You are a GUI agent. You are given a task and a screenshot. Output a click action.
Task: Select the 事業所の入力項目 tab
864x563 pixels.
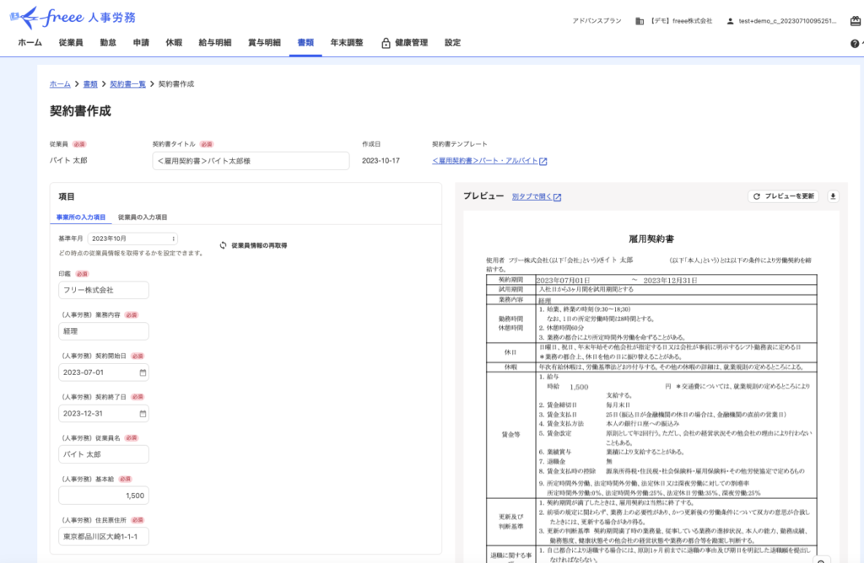(x=81, y=217)
